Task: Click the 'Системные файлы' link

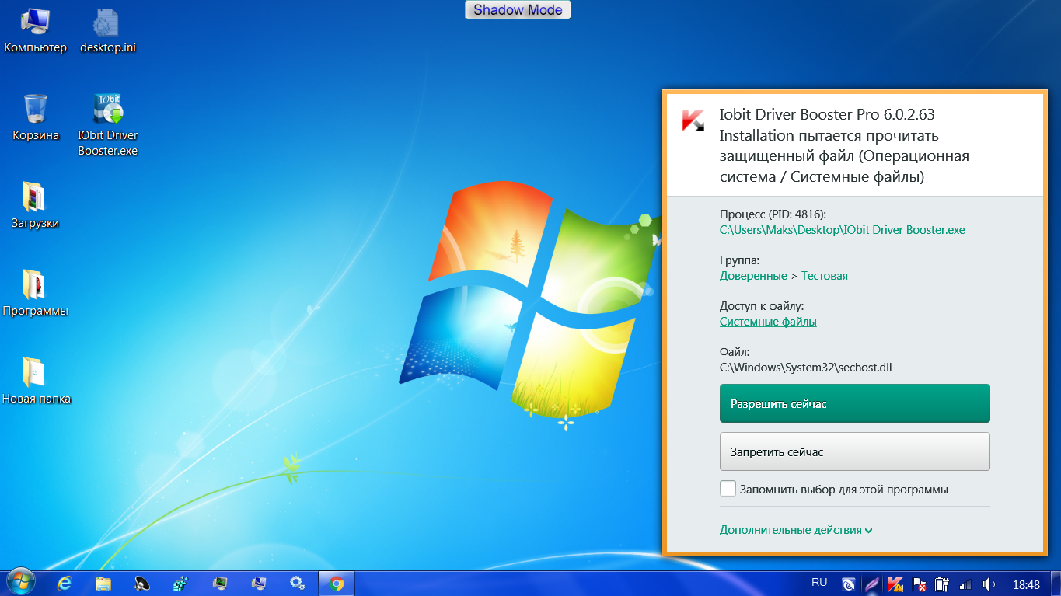Action: tap(768, 322)
